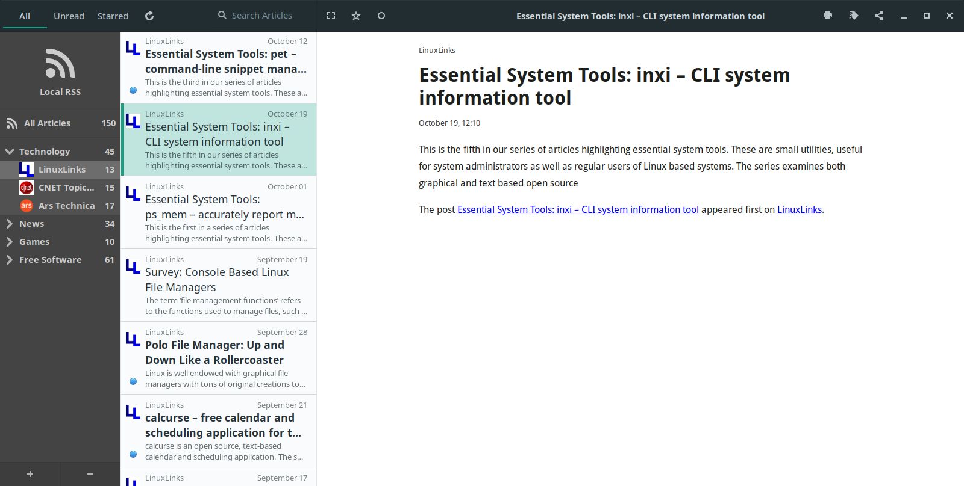Toggle fullscreen article view icon
Viewport: 964px width, 486px height.
(331, 16)
